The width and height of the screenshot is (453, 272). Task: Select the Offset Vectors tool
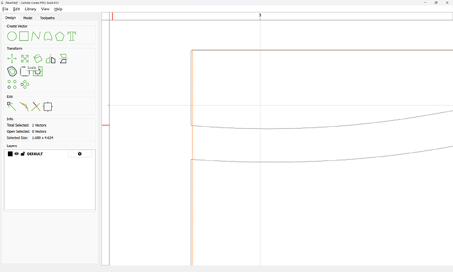coord(12,71)
